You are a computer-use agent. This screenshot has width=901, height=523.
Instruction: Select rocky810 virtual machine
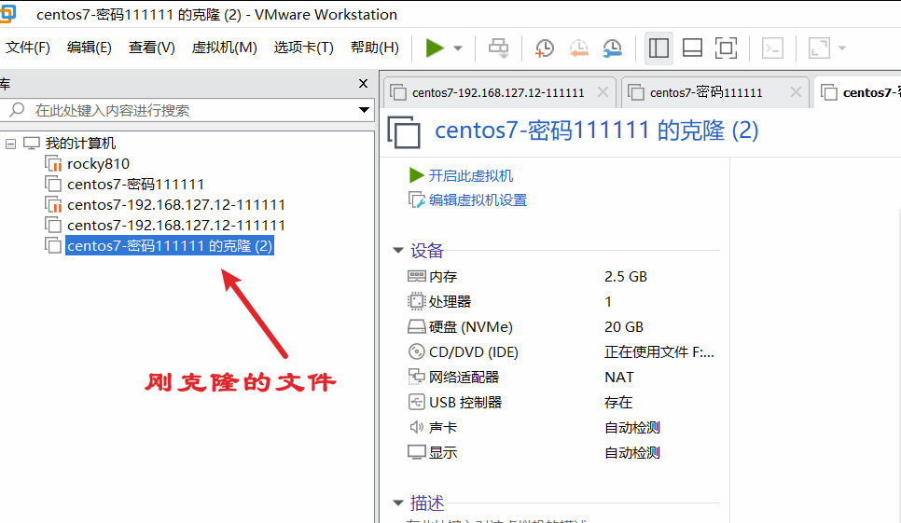(x=98, y=164)
